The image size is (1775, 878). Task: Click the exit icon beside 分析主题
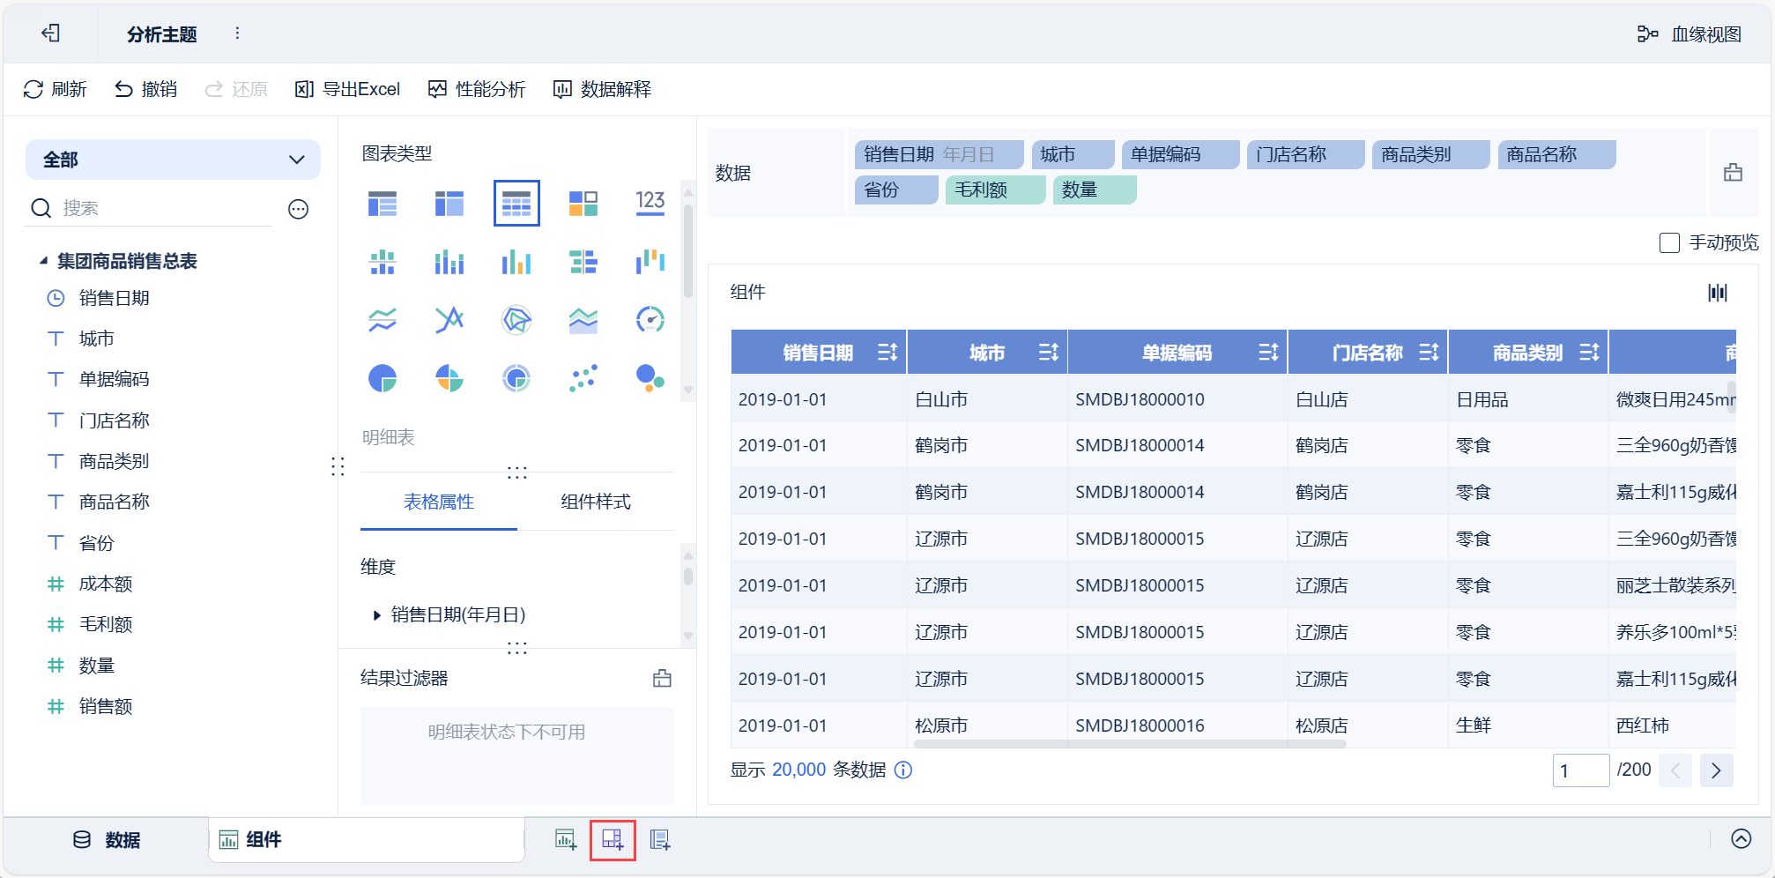[51, 33]
